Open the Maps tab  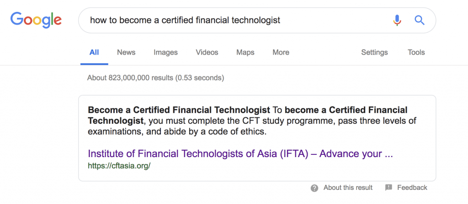(x=245, y=53)
